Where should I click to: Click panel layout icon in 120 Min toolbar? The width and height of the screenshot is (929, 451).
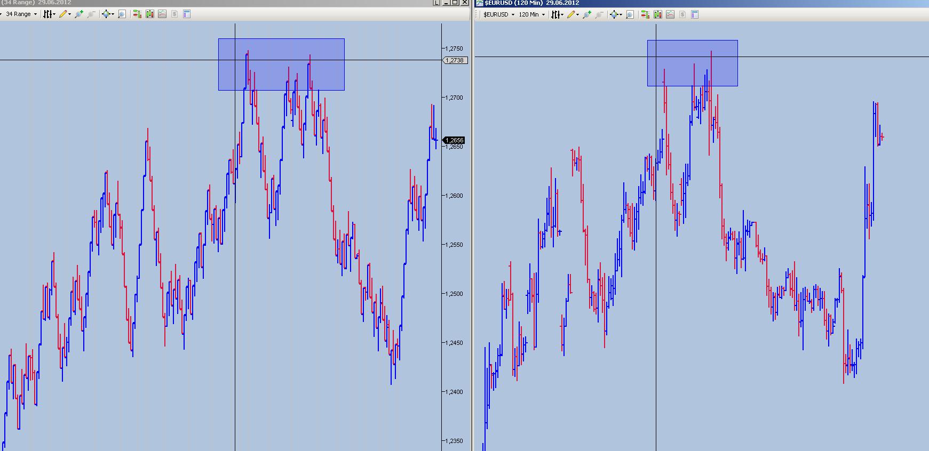695,14
